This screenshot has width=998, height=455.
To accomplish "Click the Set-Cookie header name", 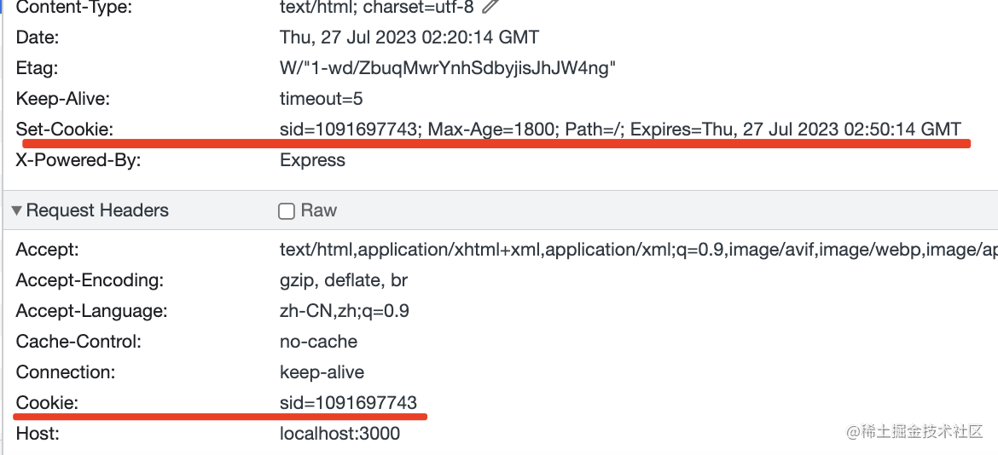I will click(x=65, y=130).
